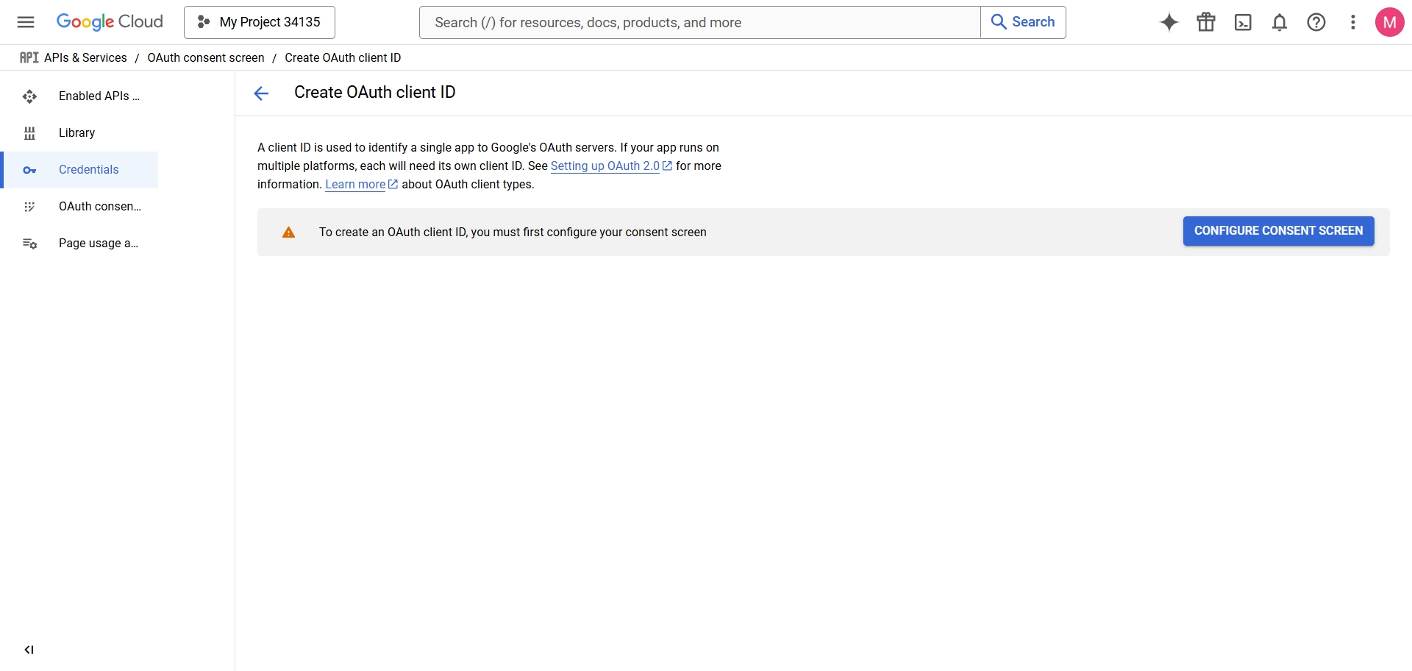Open the My Project 34135 selector
Screen dimensions: 1412x671
(x=260, y=22)
